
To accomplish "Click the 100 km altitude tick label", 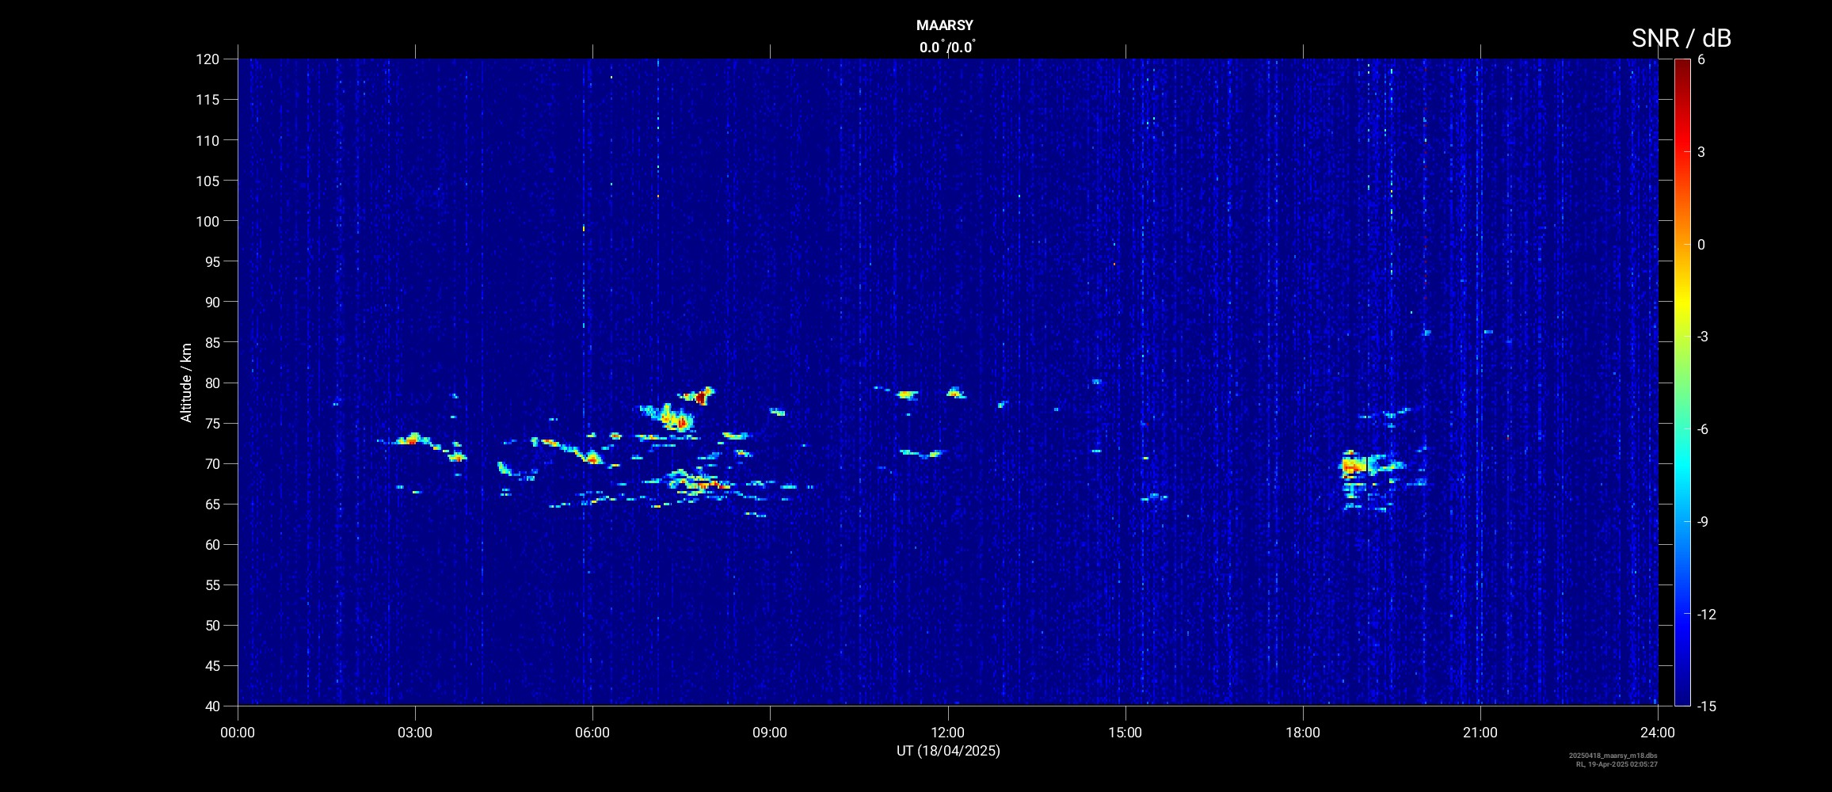I will pos(208,221).
